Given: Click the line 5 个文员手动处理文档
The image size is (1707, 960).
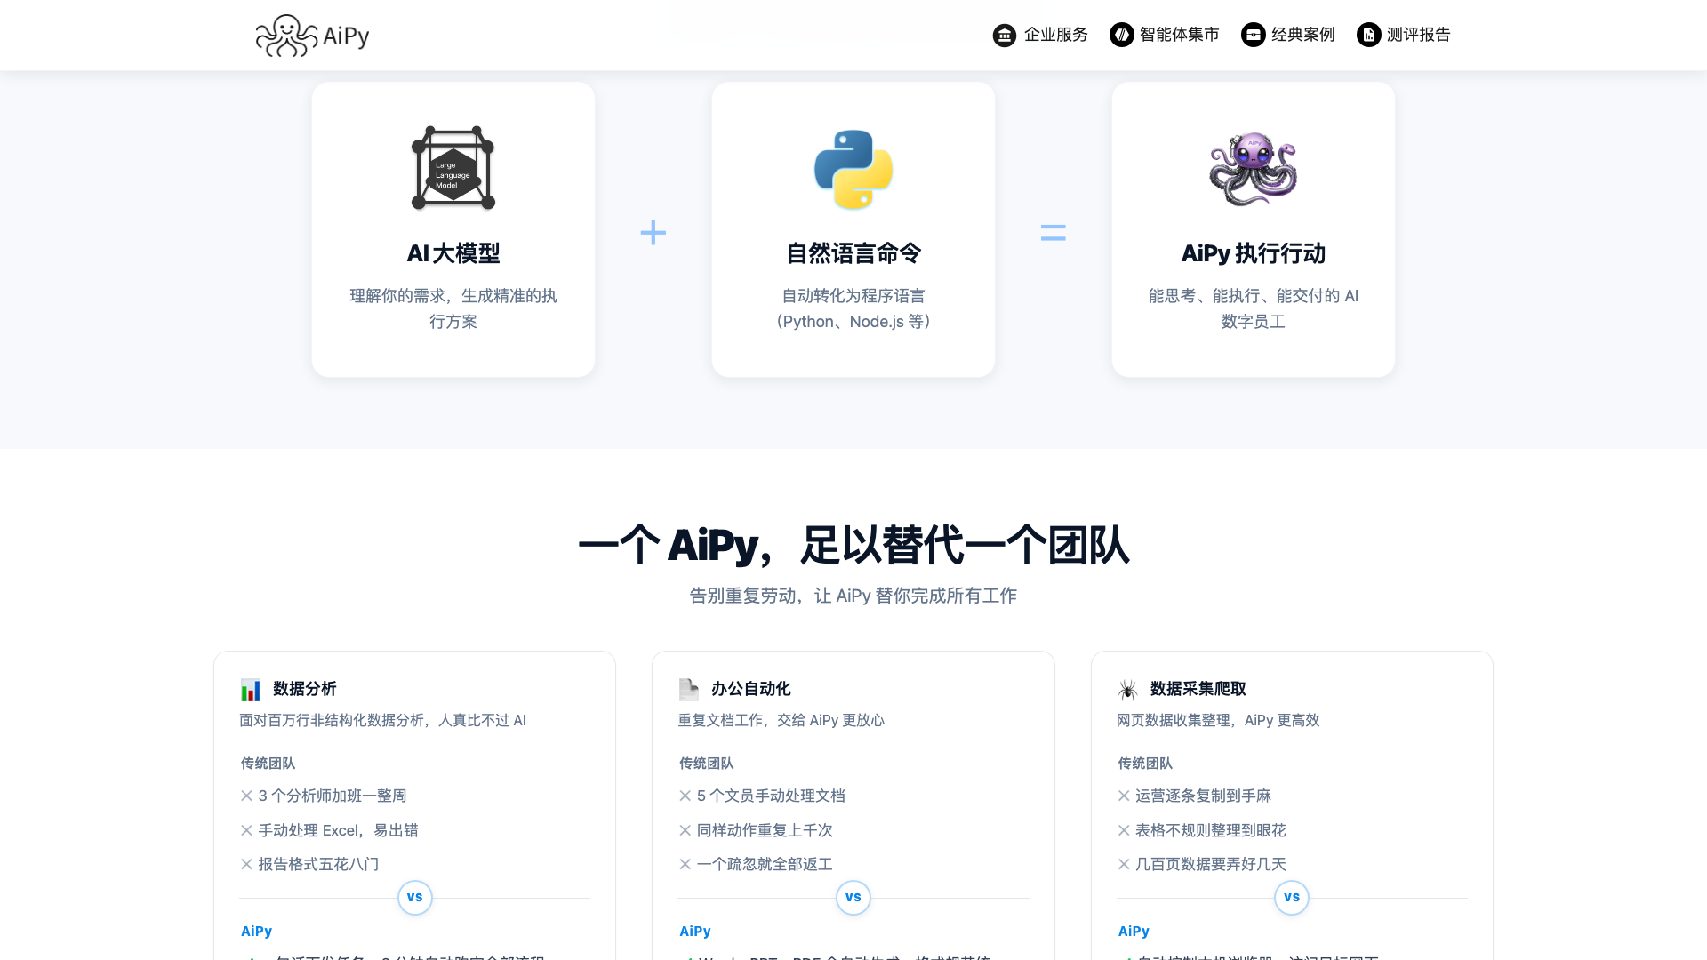Looking at the screenshot, I should [x=771, y=796].
